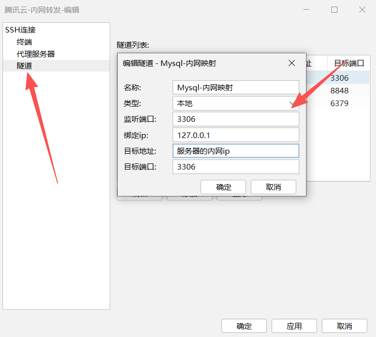Select 代理服务器 in the sidebar

coord(36,54)
